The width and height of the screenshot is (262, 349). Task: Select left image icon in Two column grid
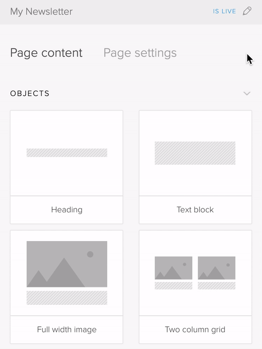coord(173,268)
